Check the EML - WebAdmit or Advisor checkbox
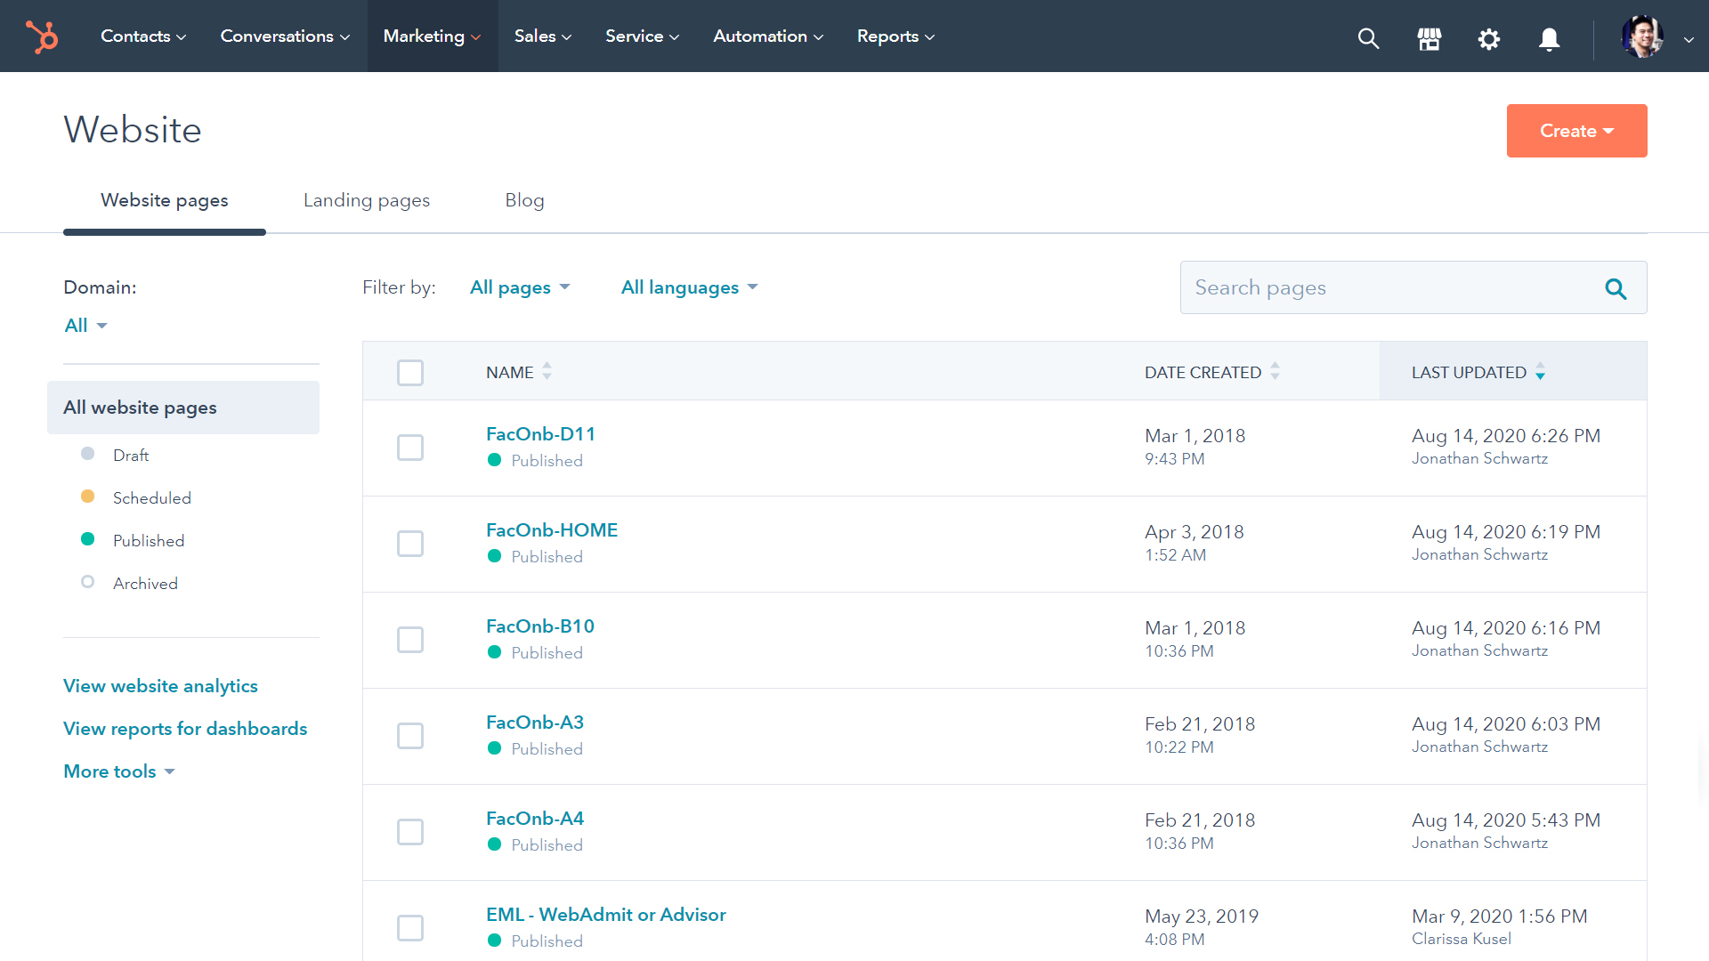1709x961 pixels. click(x=410, y=927)
